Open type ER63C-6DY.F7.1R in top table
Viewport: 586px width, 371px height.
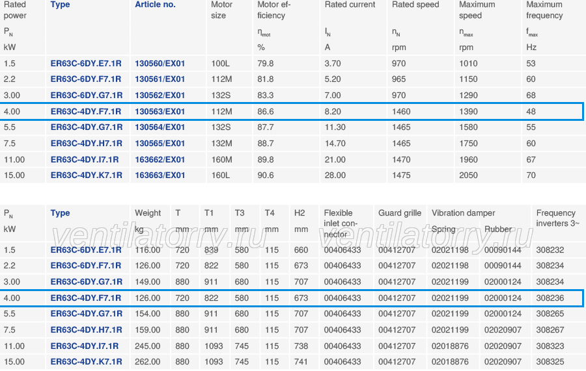[x=86, y=79]
